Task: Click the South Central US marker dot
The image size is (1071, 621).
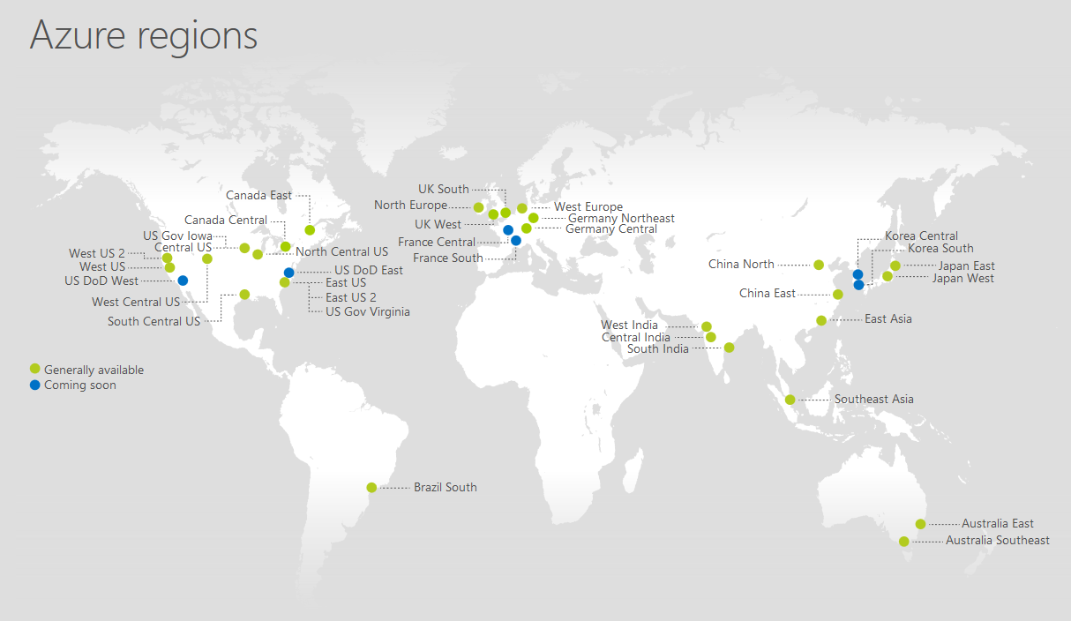Action: pyautogui.click(x=244, y=295)
